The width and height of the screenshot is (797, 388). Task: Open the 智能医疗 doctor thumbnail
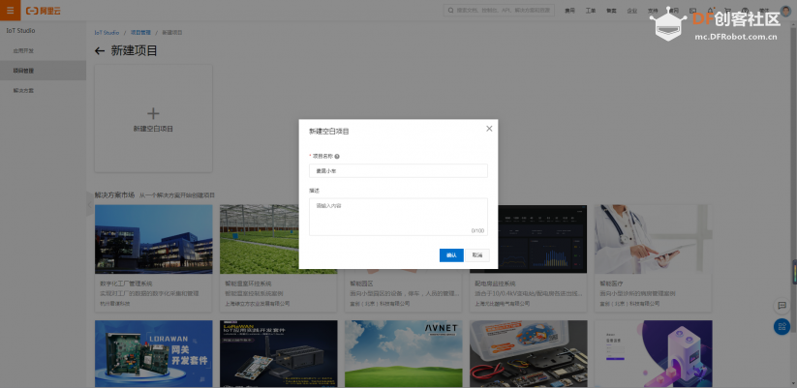(654, 239)
